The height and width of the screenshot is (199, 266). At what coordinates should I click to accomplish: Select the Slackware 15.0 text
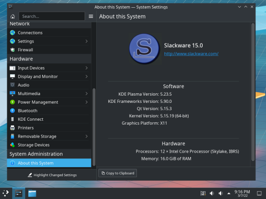pyautogui.click(x=183, y=45)
